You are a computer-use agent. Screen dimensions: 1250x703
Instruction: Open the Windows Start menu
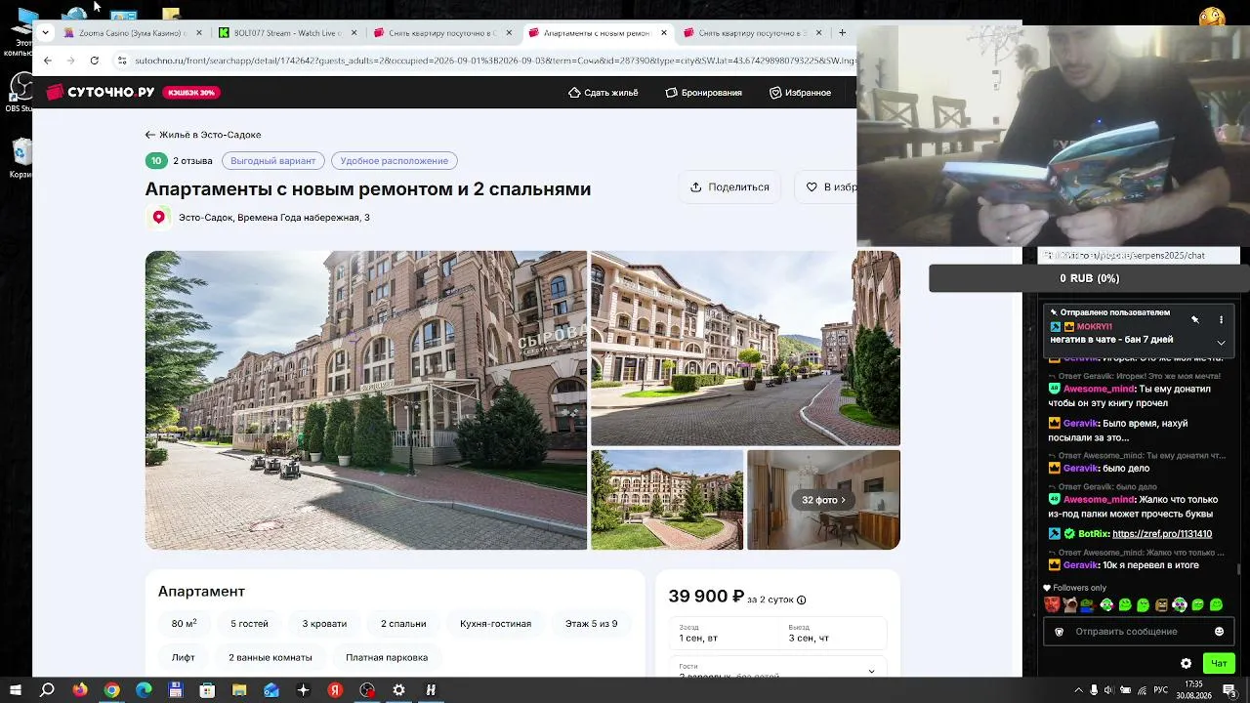pyautogui.click(x=14, y=690)
